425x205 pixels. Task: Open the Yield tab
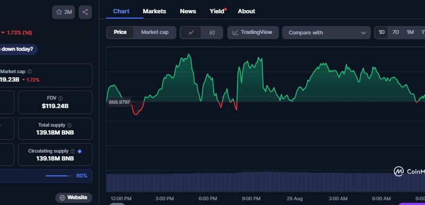[218, 11]
